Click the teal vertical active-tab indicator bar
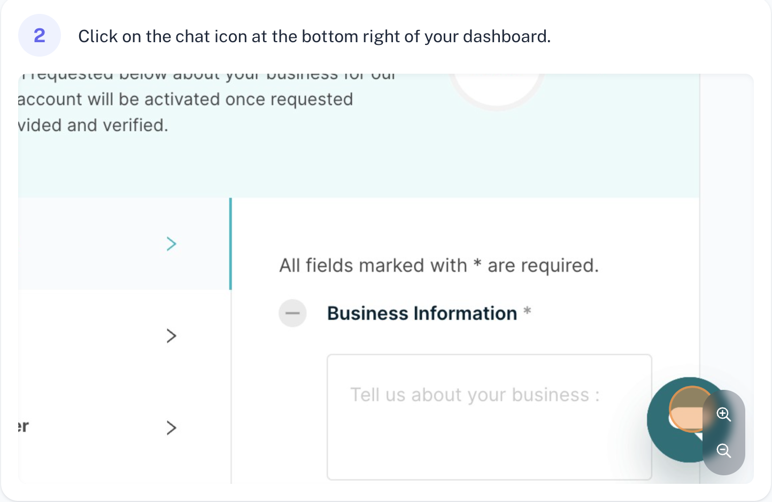The image size is (772, 502). 230,244
